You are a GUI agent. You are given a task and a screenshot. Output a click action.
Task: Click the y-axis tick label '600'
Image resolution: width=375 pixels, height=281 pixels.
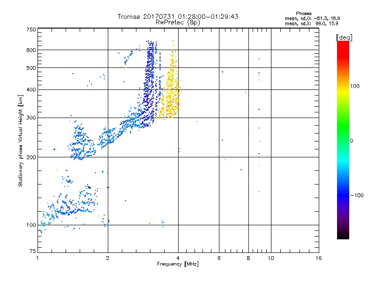pos(31,50)
